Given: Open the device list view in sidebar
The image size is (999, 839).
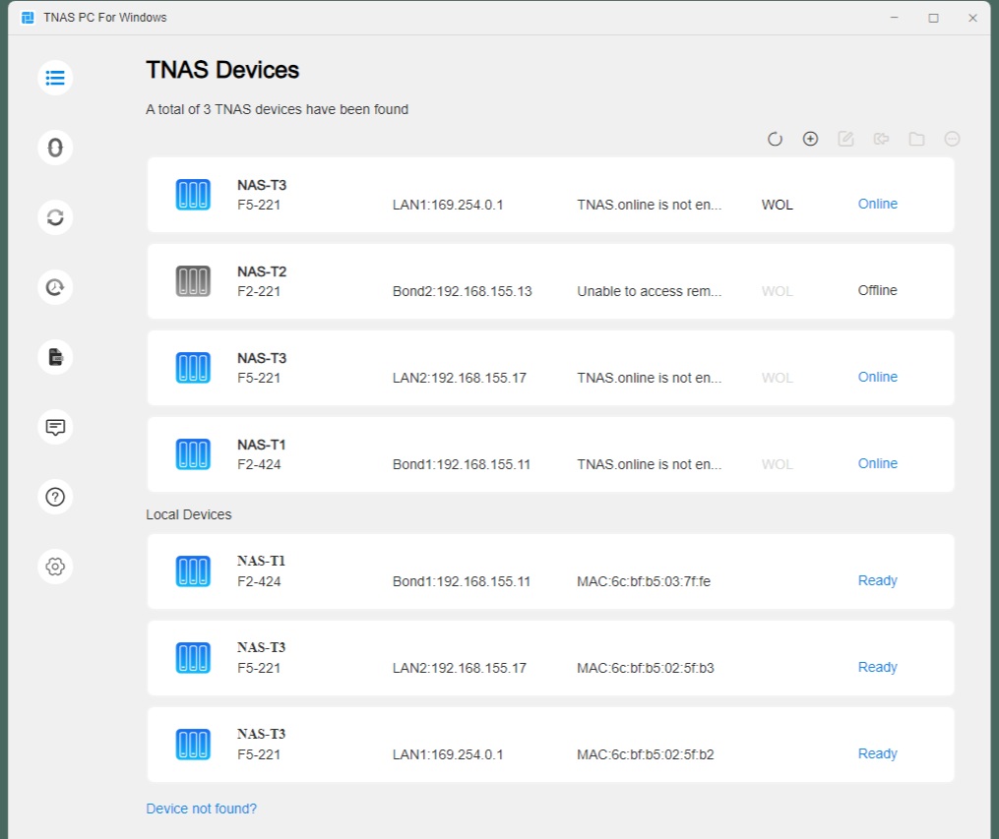Looking at the screenshot, I should click(x=55, y=78).
